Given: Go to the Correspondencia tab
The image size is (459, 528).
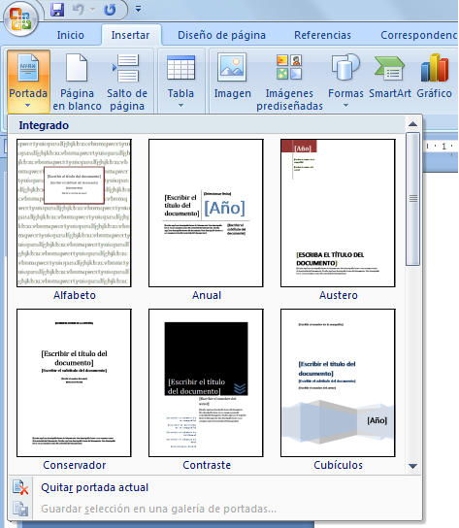Looking at the screenshot, I should (x=419, y=35).
